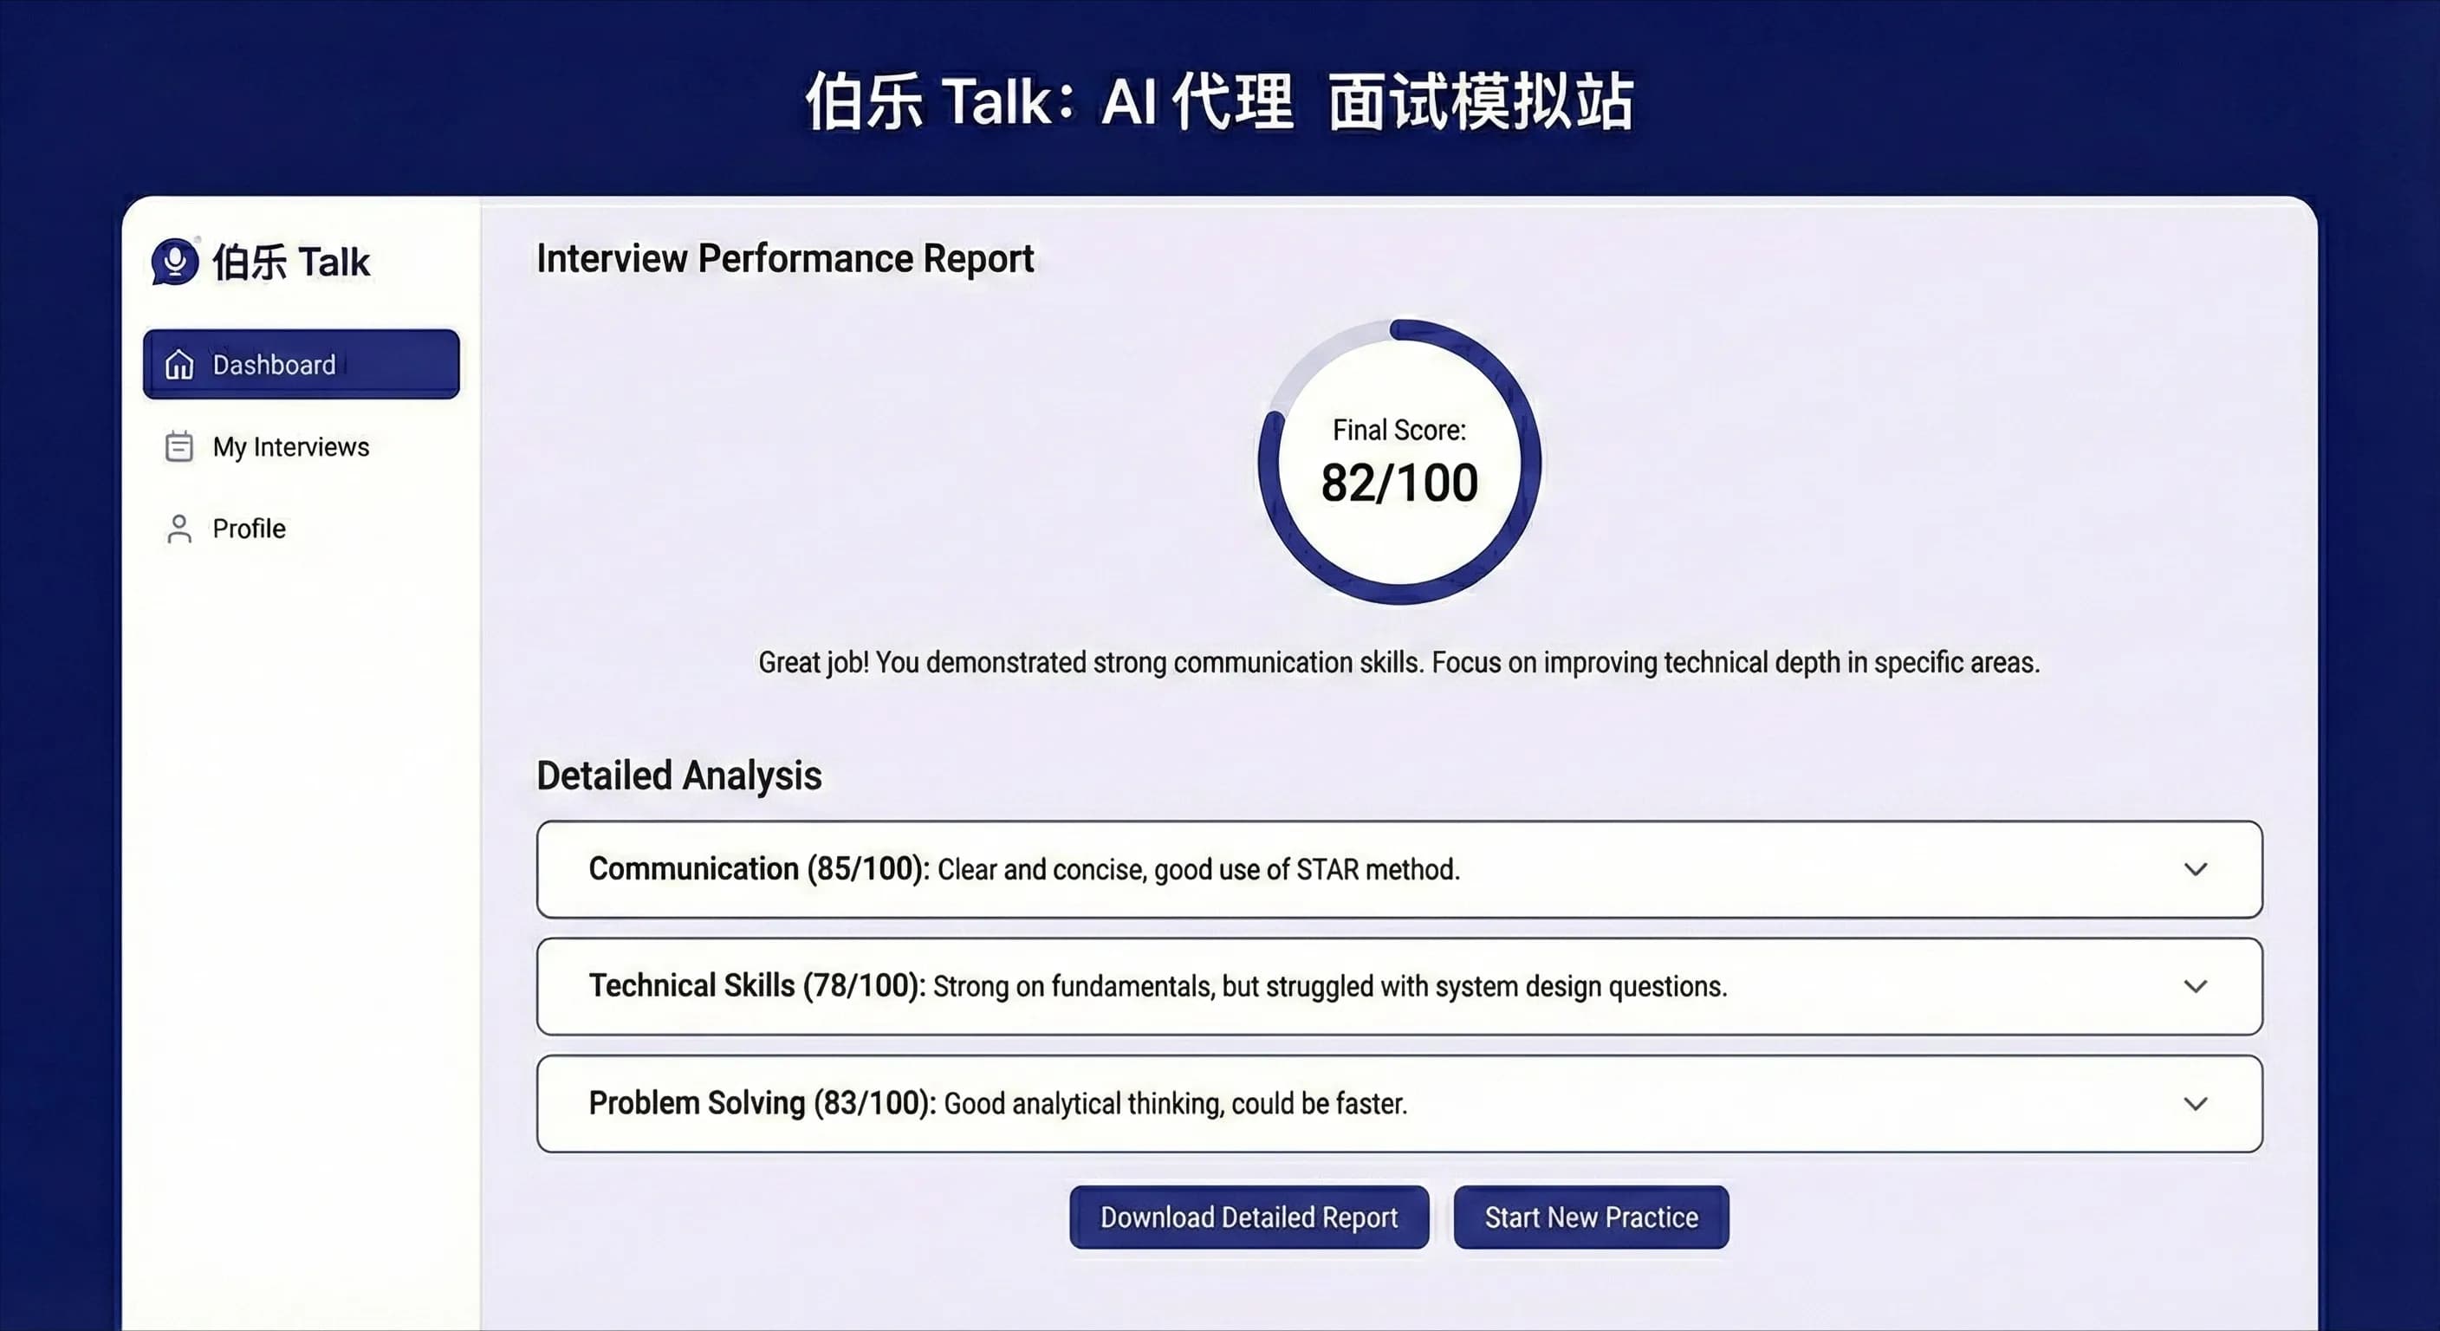Click the Detailed Analysis heading

pos(678,776)
